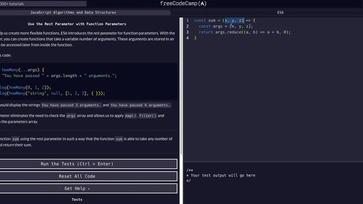
Task: Click the 'Tests' heading
Action: click(77, 199)
